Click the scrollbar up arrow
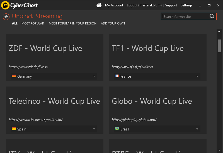 coord(219,31)
